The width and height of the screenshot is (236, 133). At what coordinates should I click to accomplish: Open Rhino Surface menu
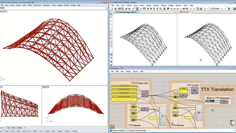coord(18,5)
